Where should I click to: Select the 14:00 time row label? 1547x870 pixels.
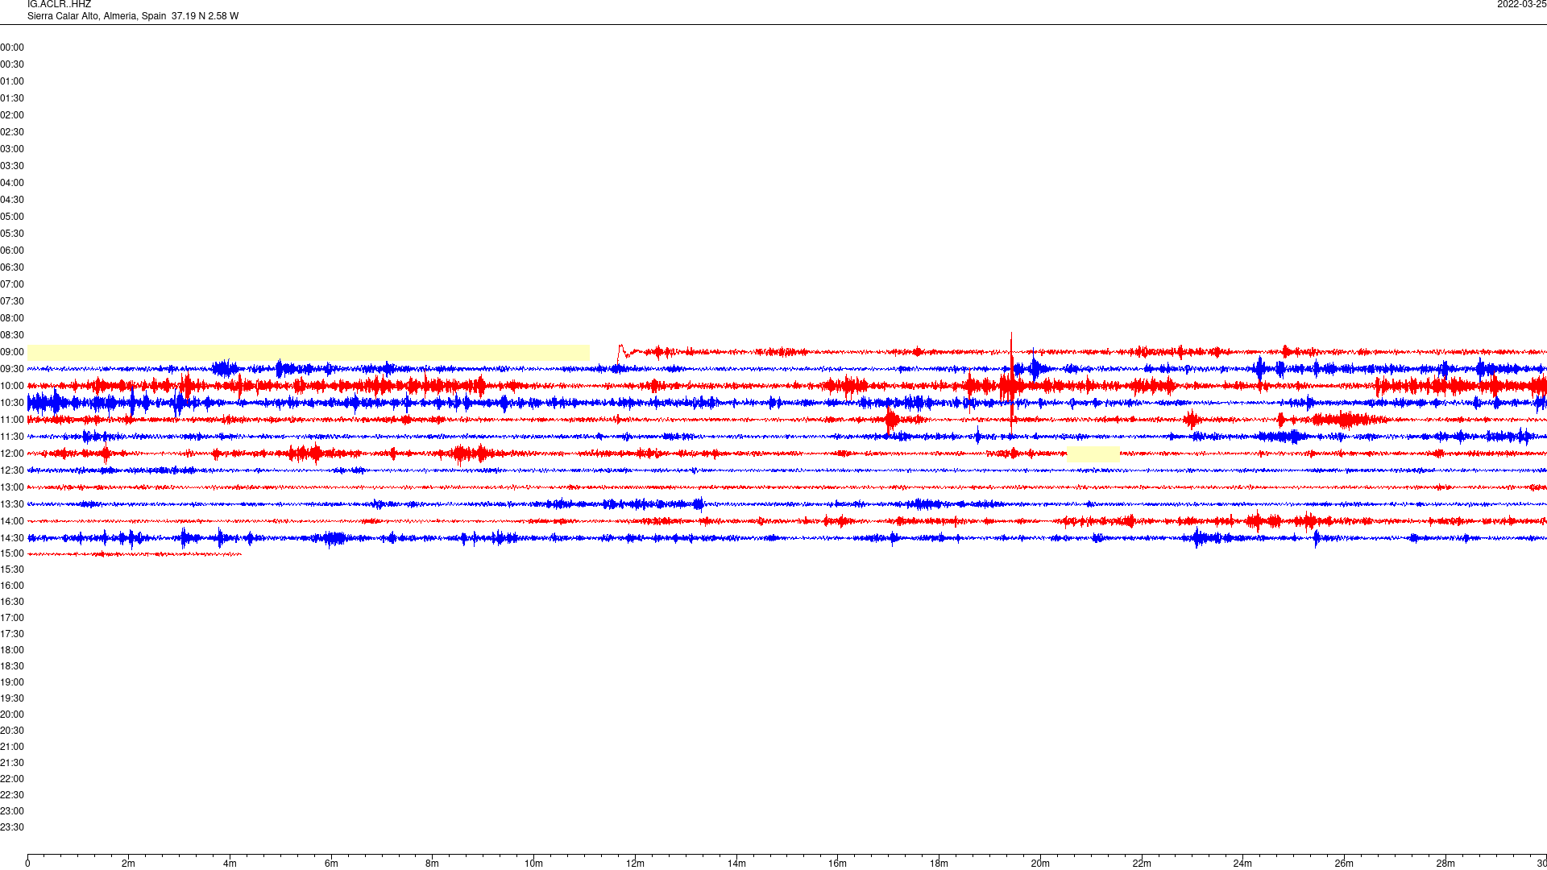click(x=12, y=521)
